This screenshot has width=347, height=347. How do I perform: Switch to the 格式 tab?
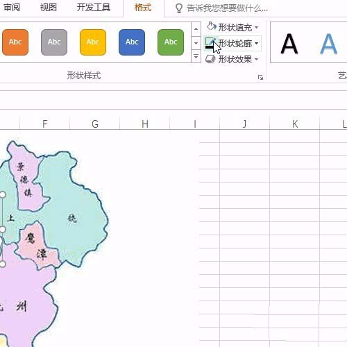[x=143, y=8]
